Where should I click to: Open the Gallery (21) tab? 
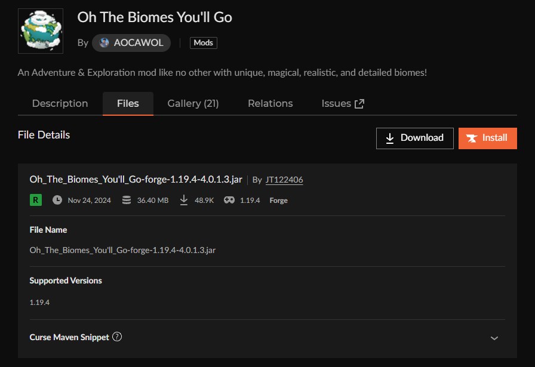[193, 103]
